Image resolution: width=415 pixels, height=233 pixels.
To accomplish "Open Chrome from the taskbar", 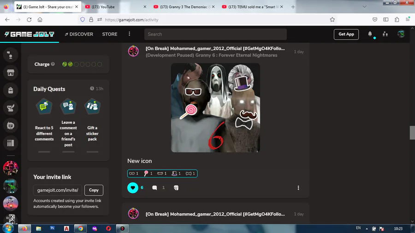I will pos(80,228).
